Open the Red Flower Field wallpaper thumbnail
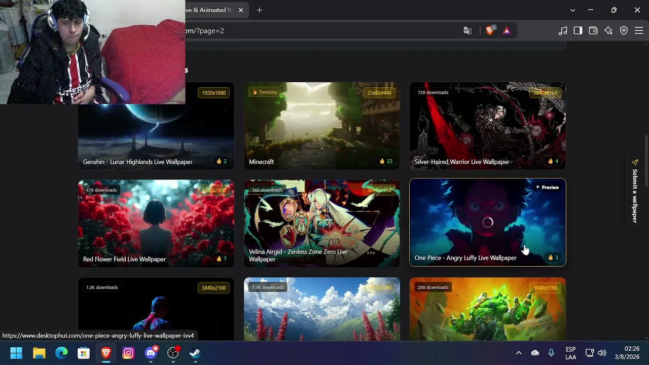Image resolution: width=649 pixels, height=365 pixels. pyautogui.click(x=156, y=223)
